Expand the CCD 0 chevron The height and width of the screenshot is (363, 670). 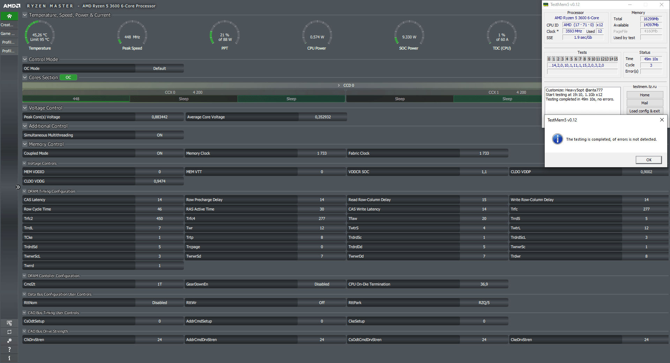[x=338, y=86]
